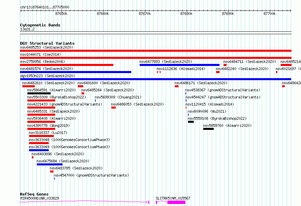Viewport: 301px width, 206px height.
Task: Open nsv6475684 (Sedlazeck2020) variant
Action: 63,161
